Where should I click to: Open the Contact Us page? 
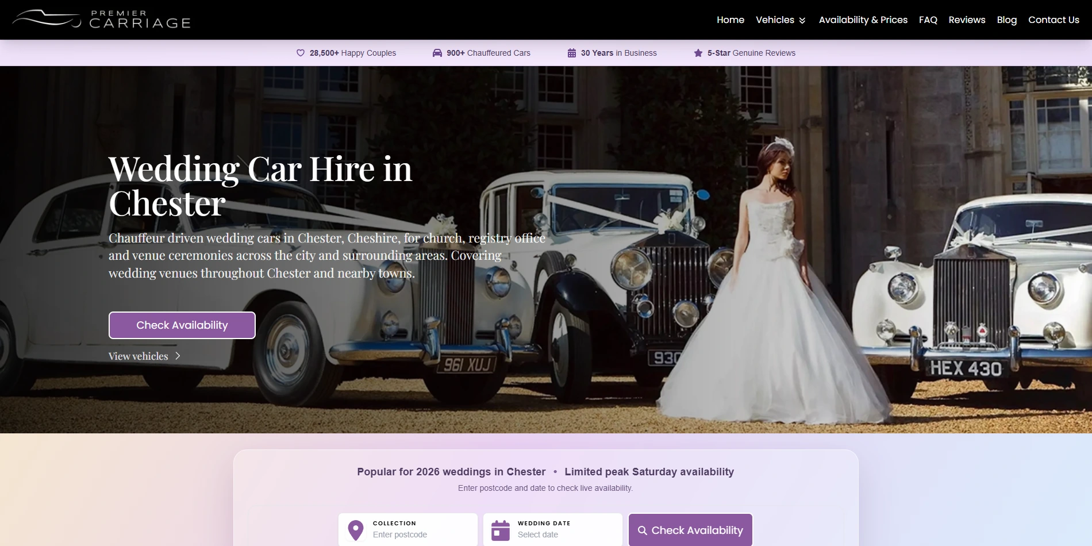click(1053, 20)
